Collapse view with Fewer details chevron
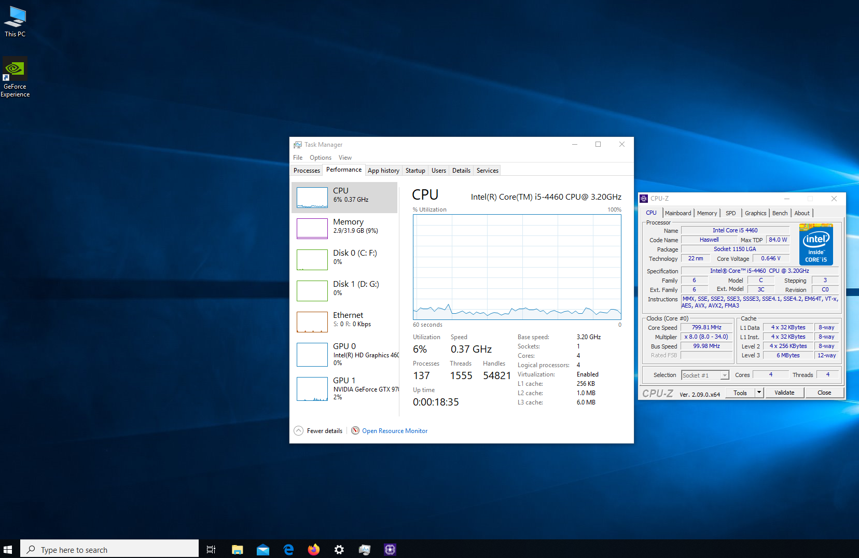859x558 pixels. click(298, 430)
